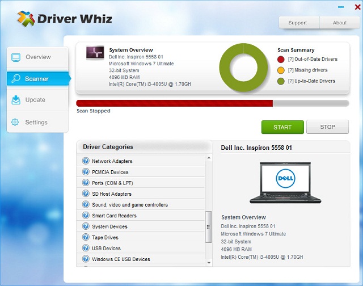Click the Driver Categories panel header
Screen dimensions: 363x286
[x=144, y=147]
